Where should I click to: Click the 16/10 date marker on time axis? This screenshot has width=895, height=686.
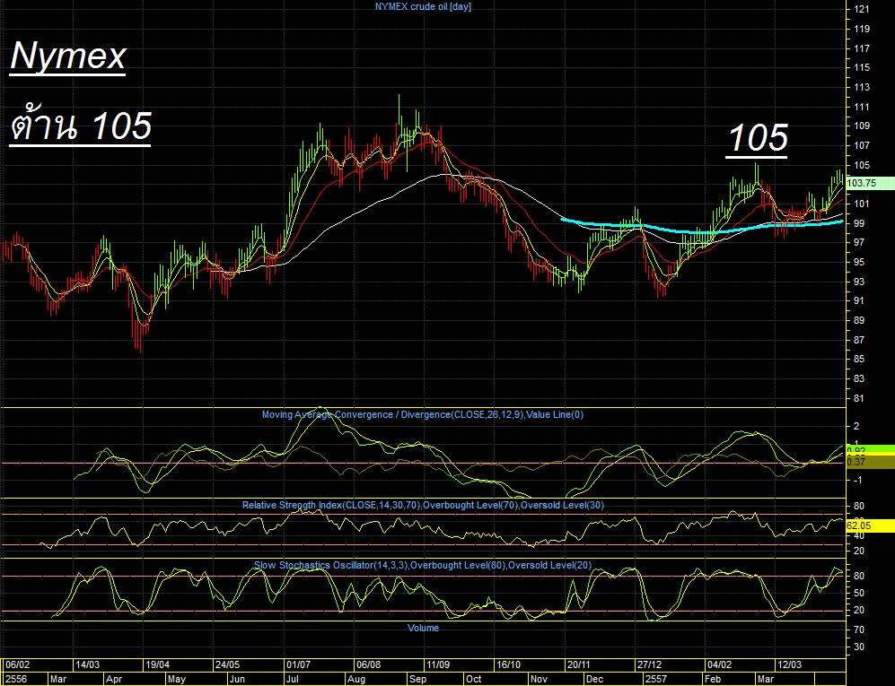[x=509, y=664]
